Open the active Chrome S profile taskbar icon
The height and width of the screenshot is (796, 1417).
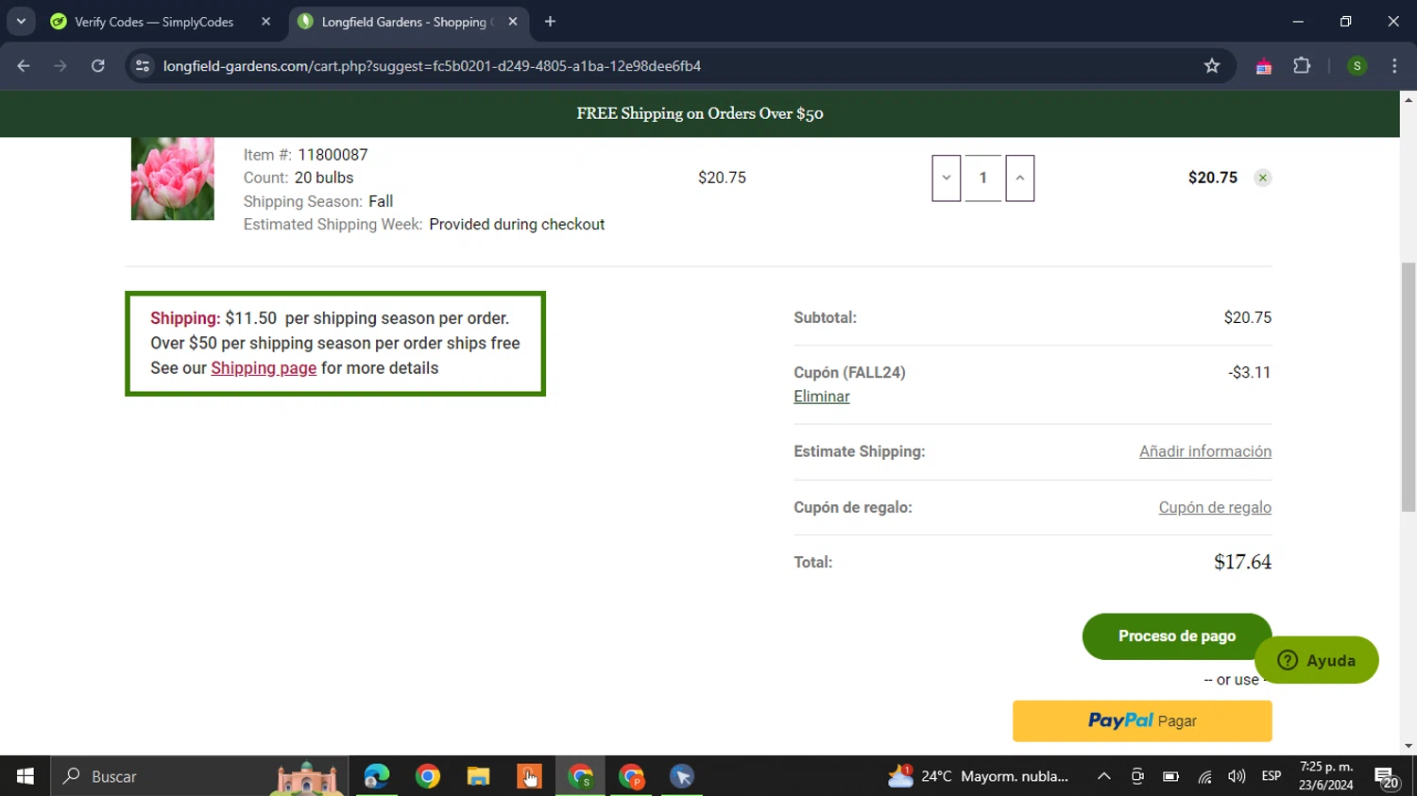[x=580, y=776]
